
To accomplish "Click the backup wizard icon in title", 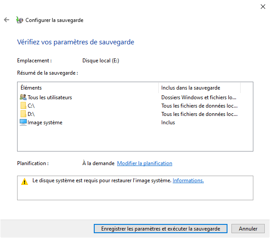I will tap(19, 20).
